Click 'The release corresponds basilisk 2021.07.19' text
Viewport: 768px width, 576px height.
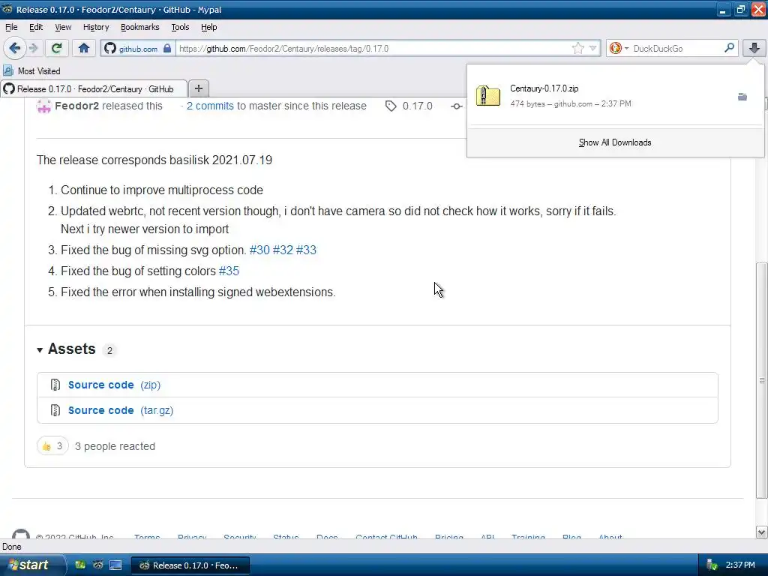pyautogui.click(x=154, y=160)
